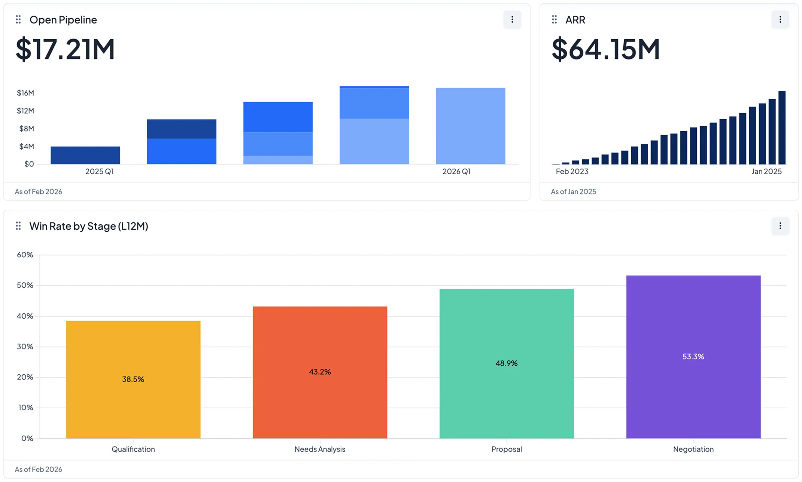
Task: Click the ARR card title
Action: click(x=575, y=20)
